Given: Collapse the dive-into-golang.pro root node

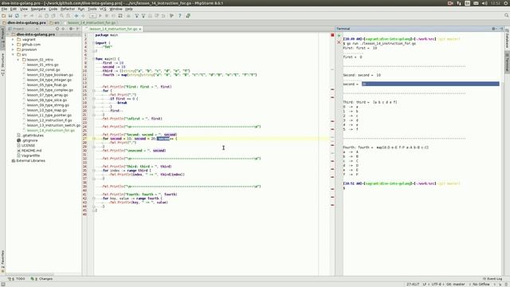Looking at the screenshot, I should tap(9, 34).
